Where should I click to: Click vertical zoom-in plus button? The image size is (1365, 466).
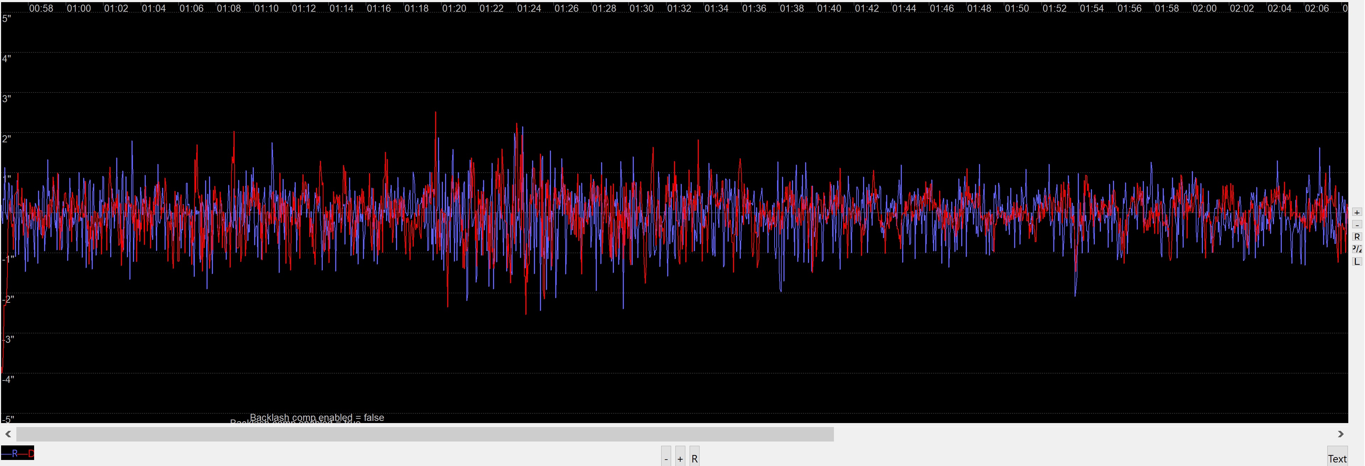click(1356, 212)
